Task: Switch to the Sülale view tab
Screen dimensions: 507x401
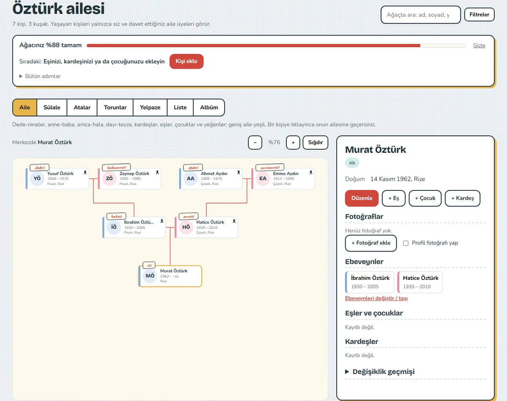Action: tap(52, 107)
